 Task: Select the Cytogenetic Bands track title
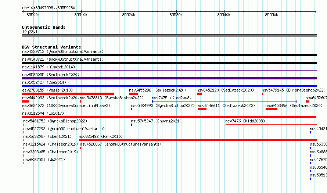(44, 27)
